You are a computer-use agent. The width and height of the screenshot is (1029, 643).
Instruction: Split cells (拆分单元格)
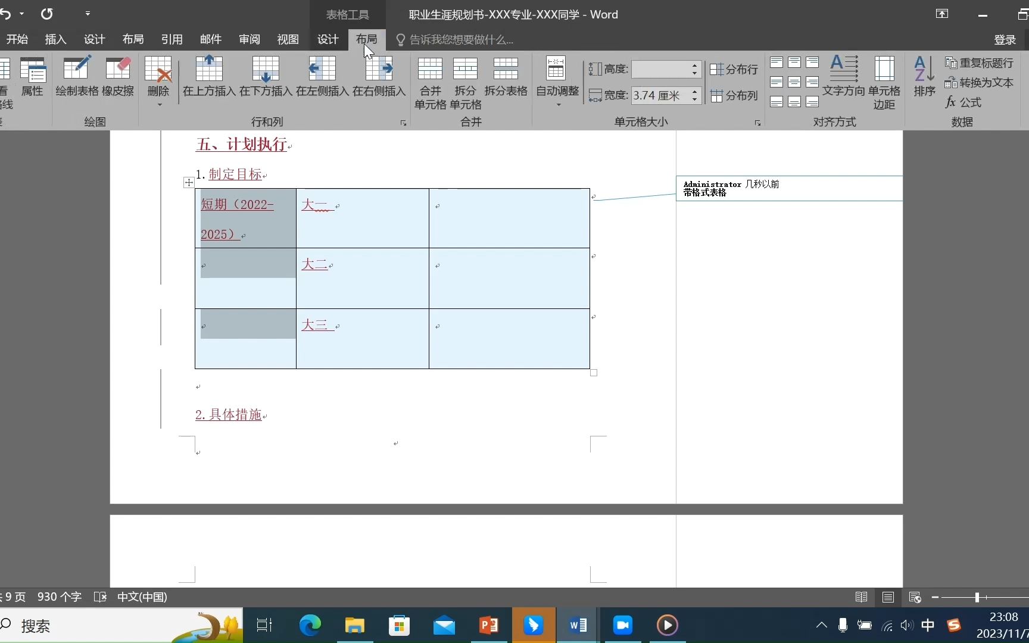466,83
